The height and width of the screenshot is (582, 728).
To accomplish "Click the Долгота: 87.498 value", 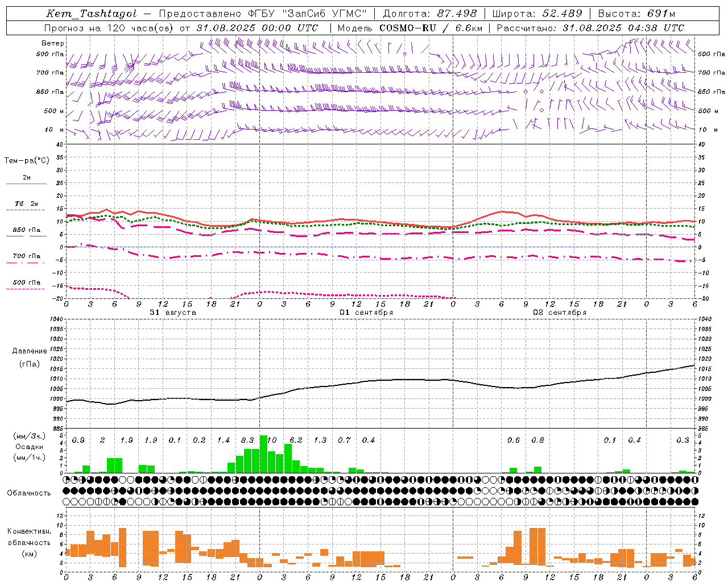I will click(x=431, y=14).
